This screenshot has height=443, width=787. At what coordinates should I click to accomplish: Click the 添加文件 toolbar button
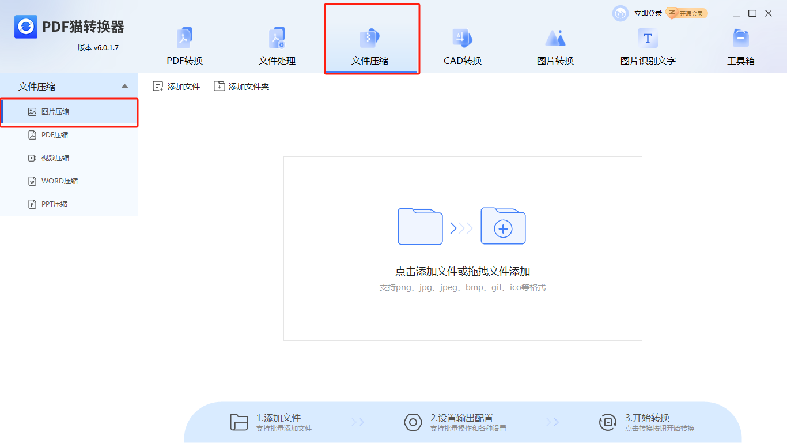pos(176,87)
